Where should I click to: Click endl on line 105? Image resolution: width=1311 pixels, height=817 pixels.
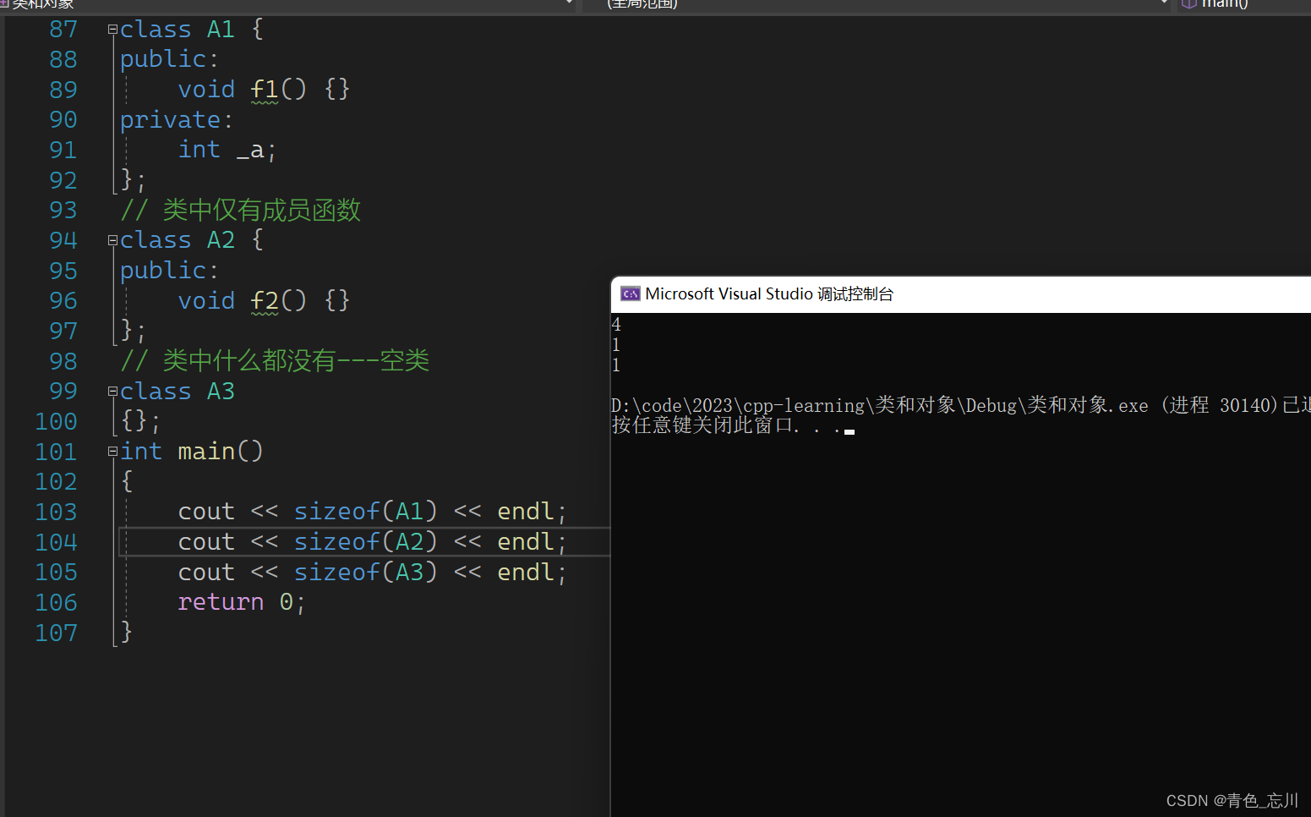pyautogui.click(x=526, y=573)
